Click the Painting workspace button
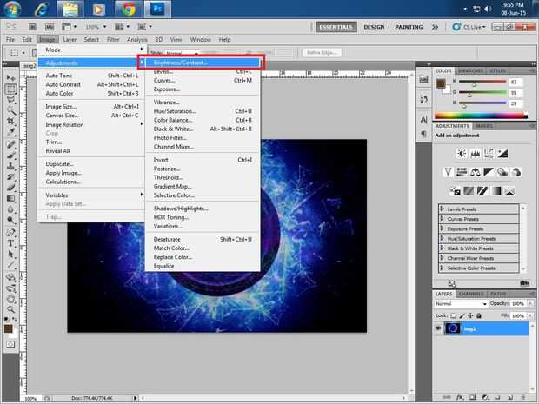 click(409, 27)
